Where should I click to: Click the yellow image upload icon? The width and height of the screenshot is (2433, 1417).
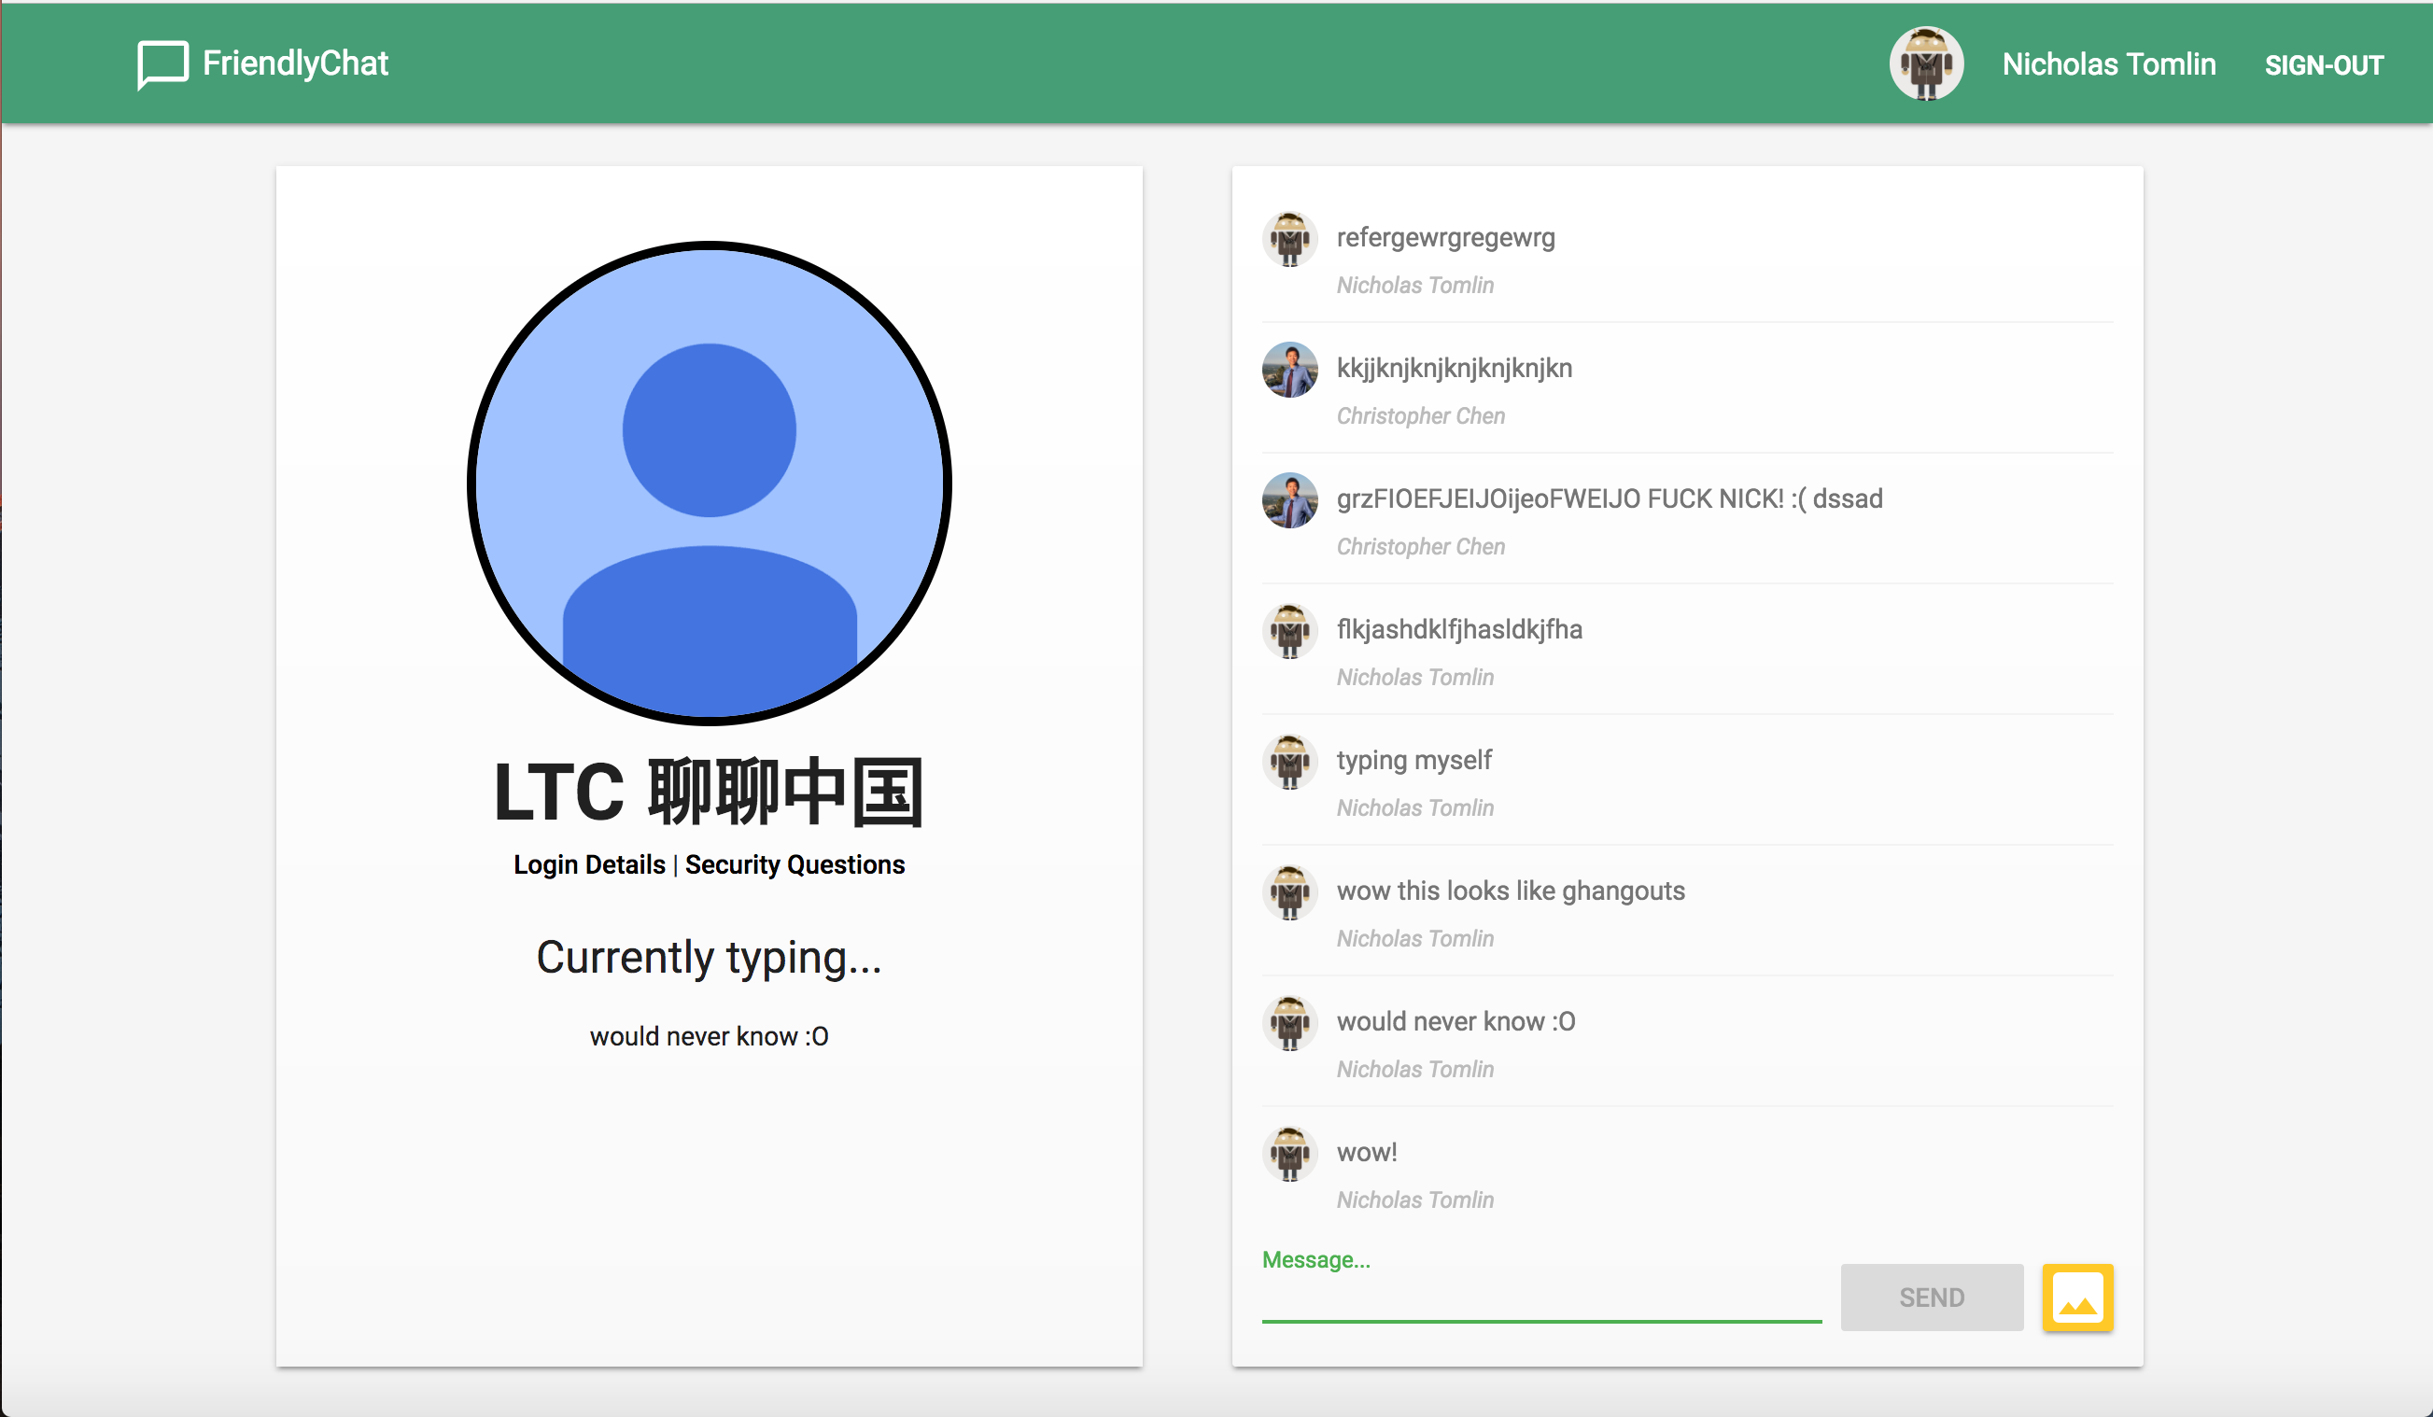click(x=2076, y=1298)
